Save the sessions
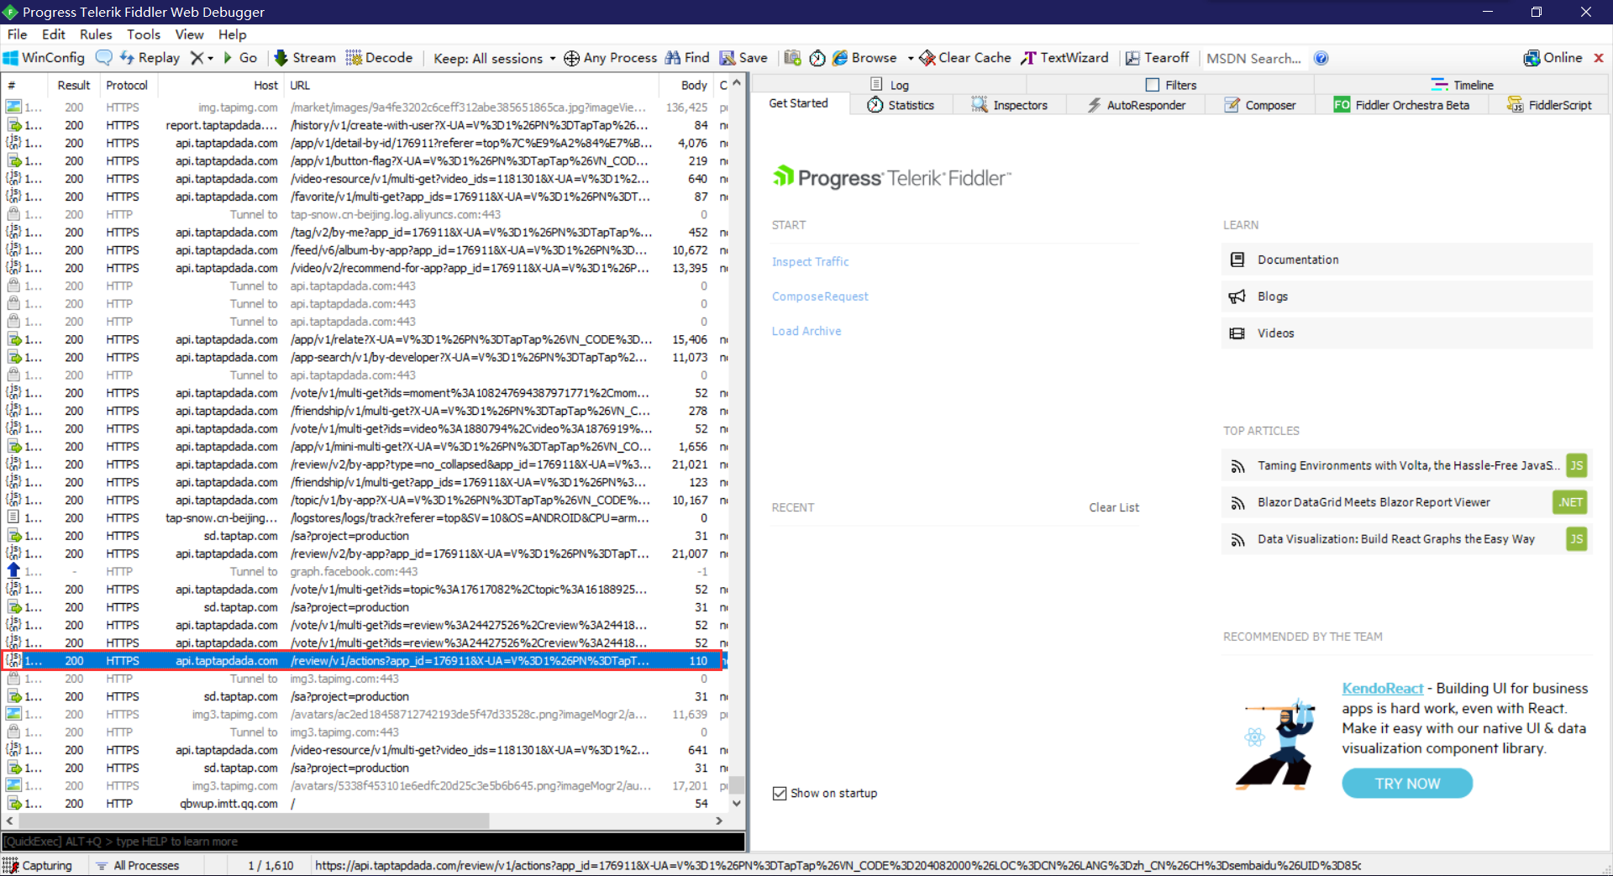Image resolution: width=1613 pixels, height=876 pixels. pos(743,58)
